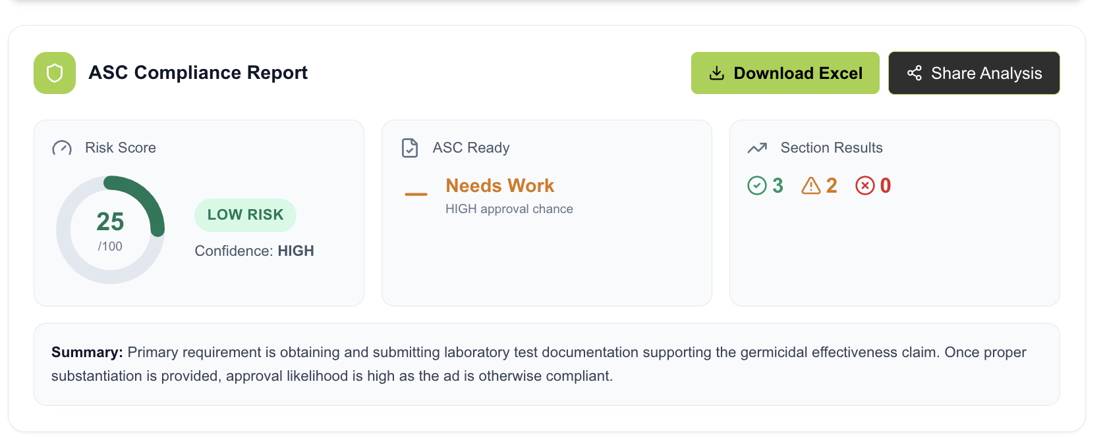Click the red failed X icon
Image resolution: width=1107 pixels, height=438 pixels.
pos(865,186)
